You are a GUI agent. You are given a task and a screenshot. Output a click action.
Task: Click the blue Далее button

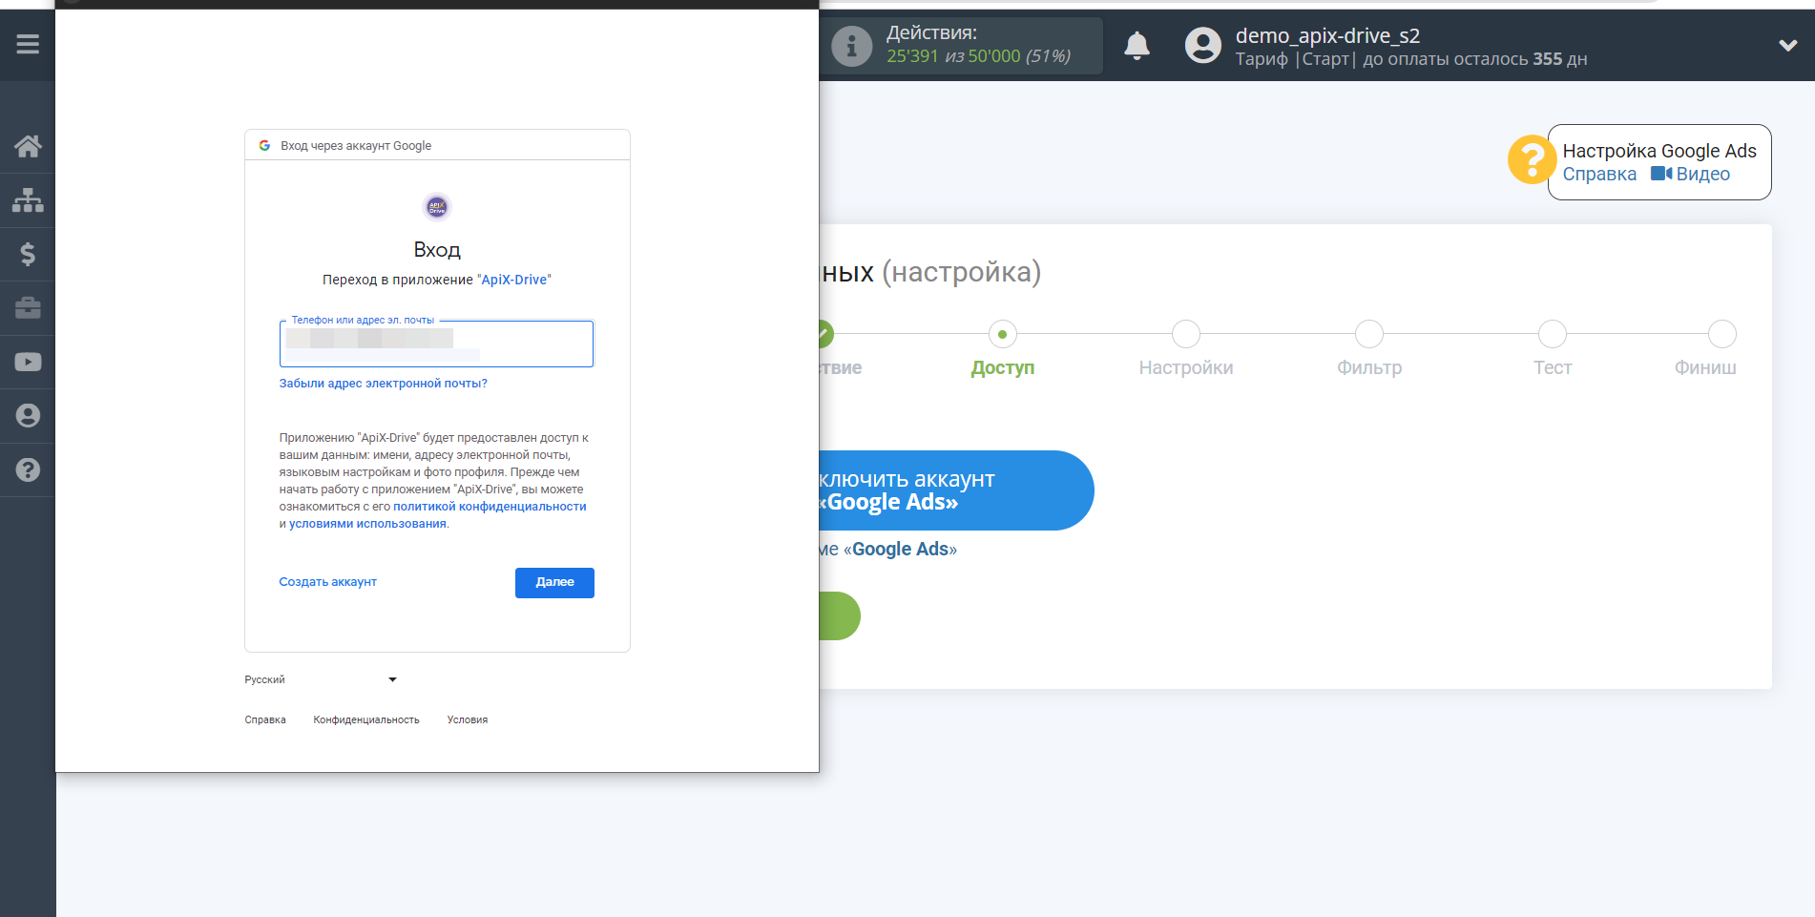coord(554,583)
